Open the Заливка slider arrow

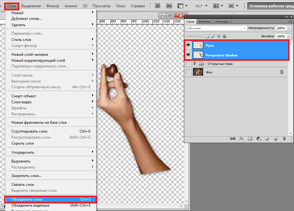(289, 36)
